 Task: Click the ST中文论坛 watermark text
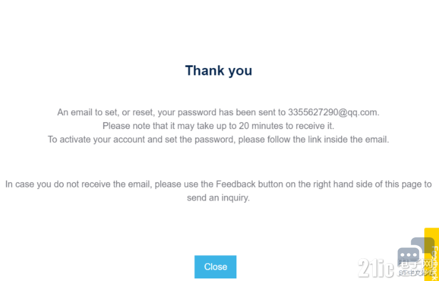point(417,272)
